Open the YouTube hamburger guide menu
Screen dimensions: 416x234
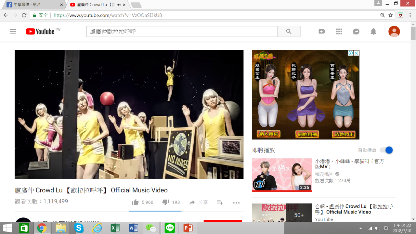(x=13, y=32)
